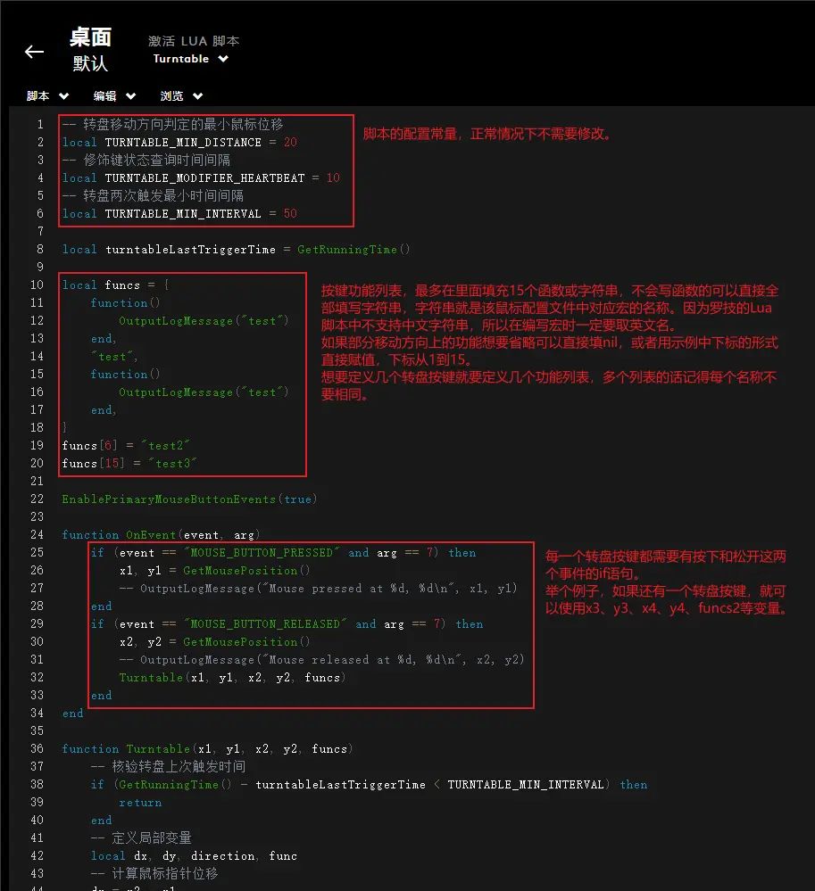Click the GetRunningTime interval check on line 38
Viewport: 815px width, 891px height.
pyautogui.click(x=369, y=784)
